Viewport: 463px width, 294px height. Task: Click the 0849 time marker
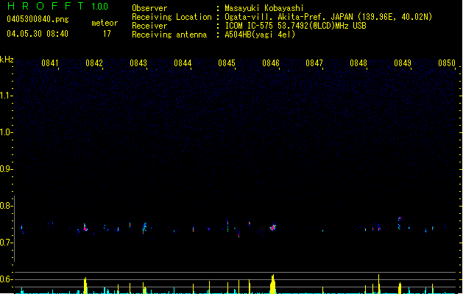[x=403, y=63]
